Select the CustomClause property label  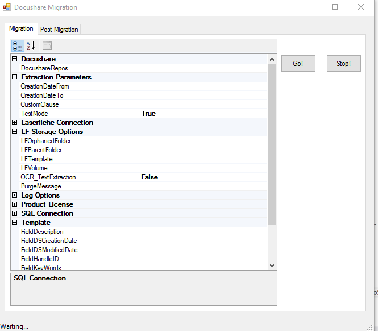point(40,104)
